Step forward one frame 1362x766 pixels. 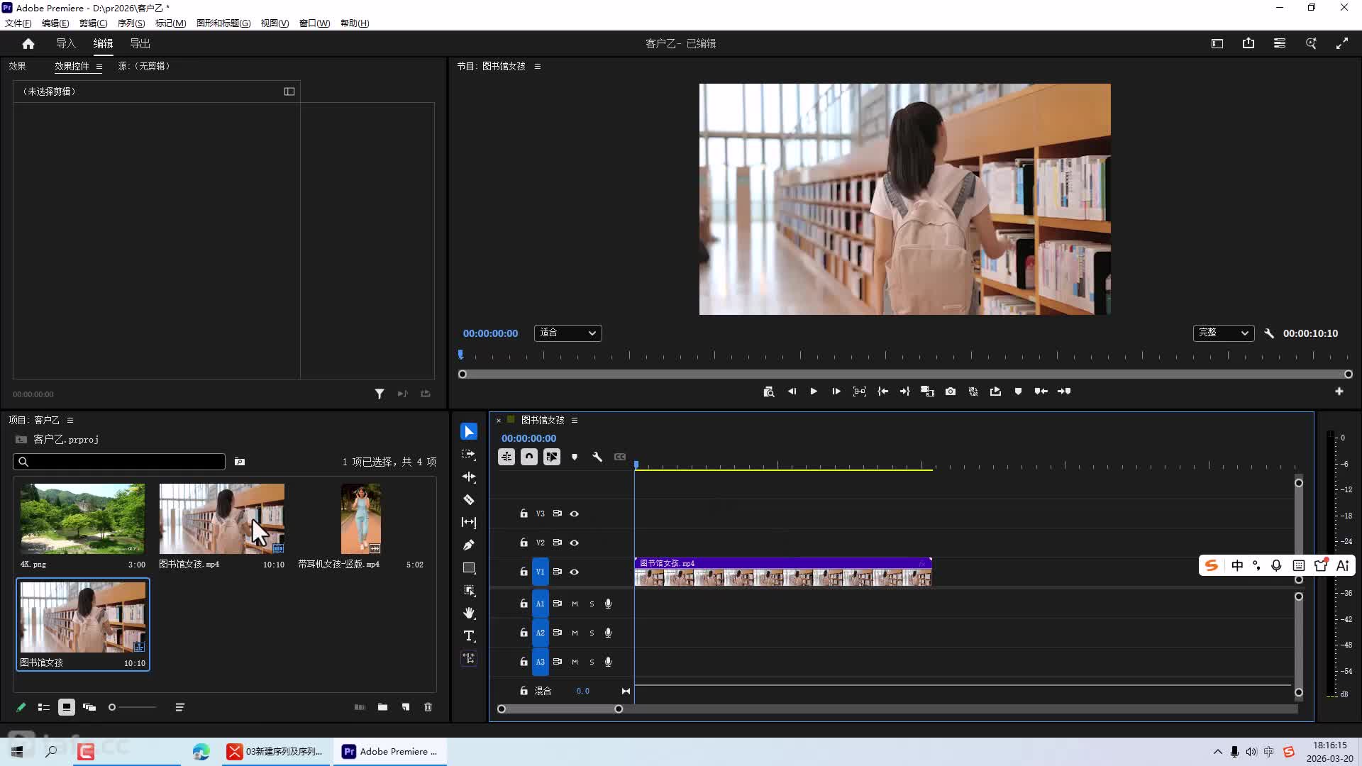tap(836, 392)
